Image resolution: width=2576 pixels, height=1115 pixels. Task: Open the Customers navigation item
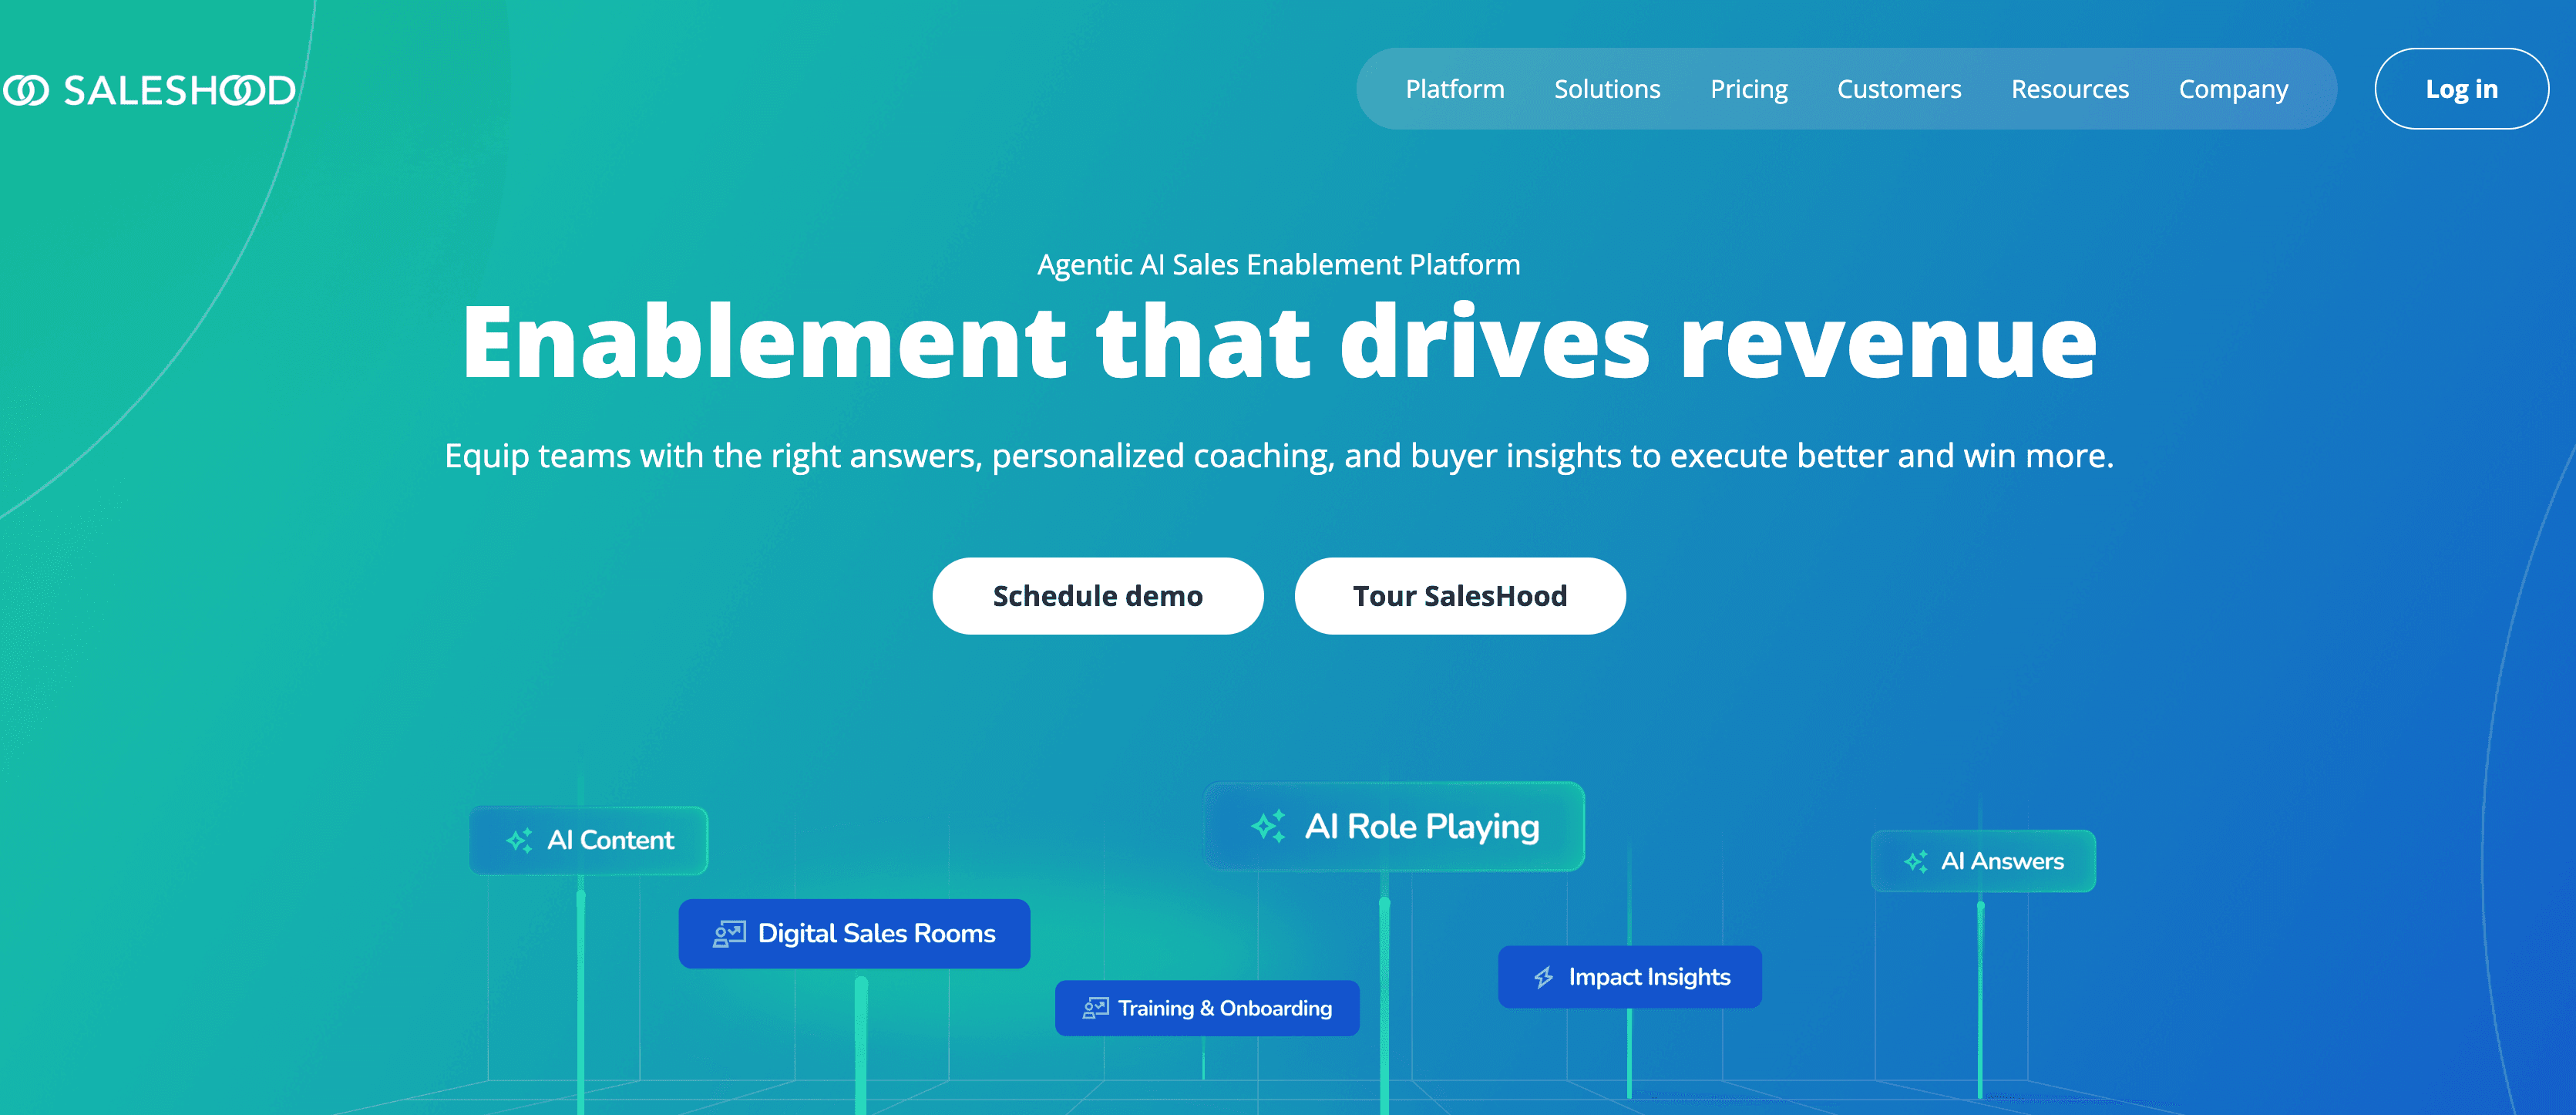click(x=1898, y=89)
